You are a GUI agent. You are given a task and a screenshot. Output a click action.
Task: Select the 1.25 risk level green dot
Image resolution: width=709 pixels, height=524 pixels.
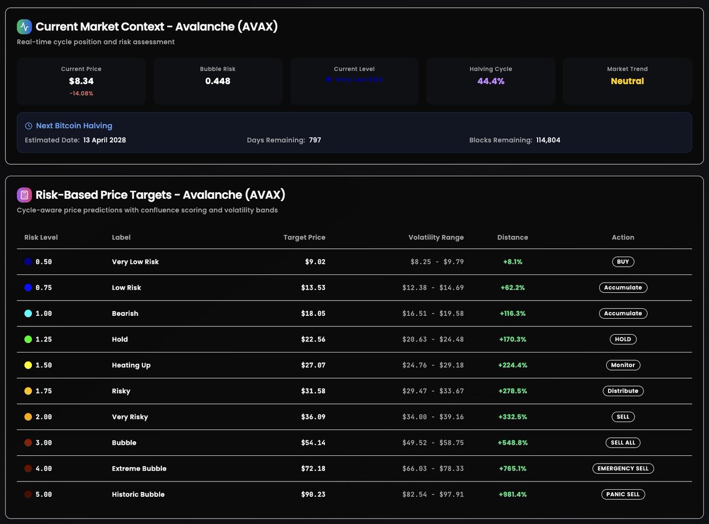28,339
